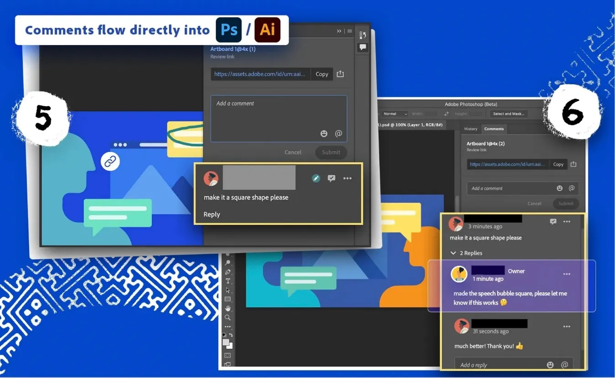Viewport: 615px width, 378px height.
Task: Mark the comment resolved with the check bubble icon
Action: click(x=331, y=178)
